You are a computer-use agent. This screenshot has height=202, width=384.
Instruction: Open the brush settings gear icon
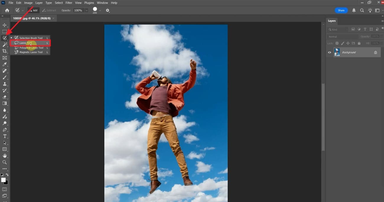tap(108, 10)
